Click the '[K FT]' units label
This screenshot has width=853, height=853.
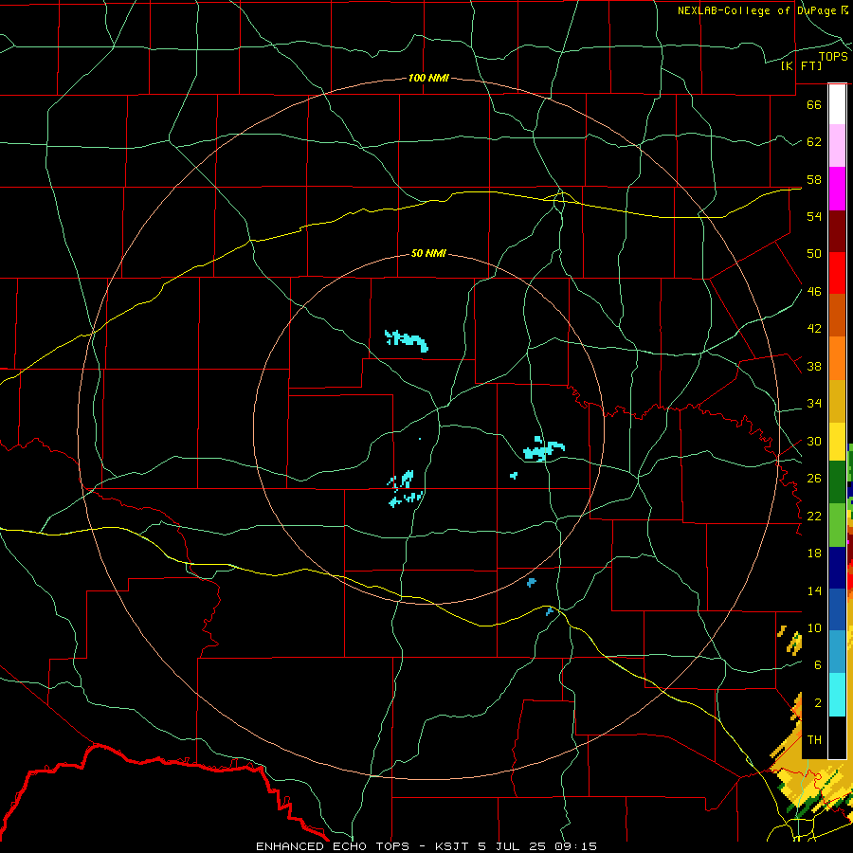coord(801,66)
